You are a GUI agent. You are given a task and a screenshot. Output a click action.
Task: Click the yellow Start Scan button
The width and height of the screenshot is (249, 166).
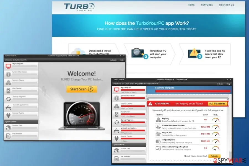(82, 89)
